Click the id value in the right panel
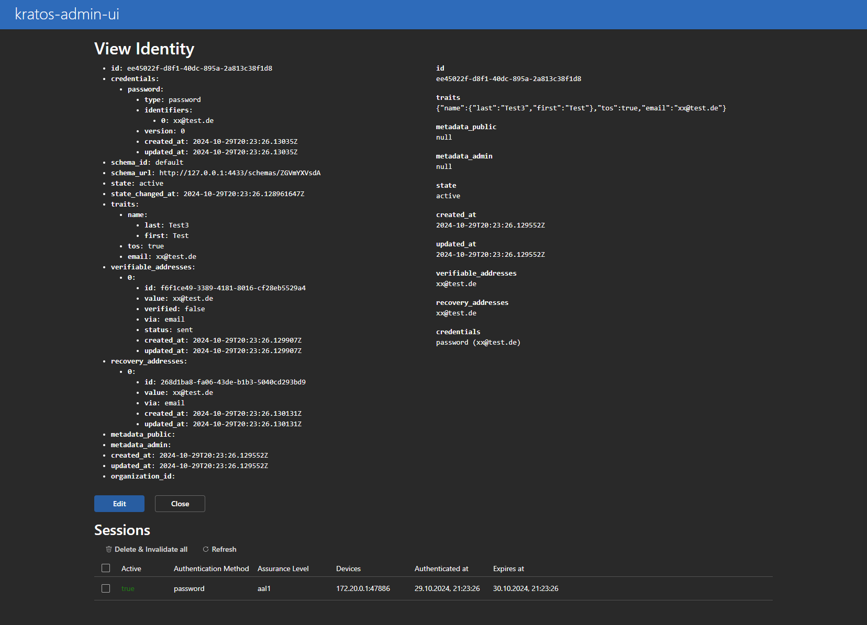Screen dimensions: 867x625 pyautogui.click(x=508, y=79)
